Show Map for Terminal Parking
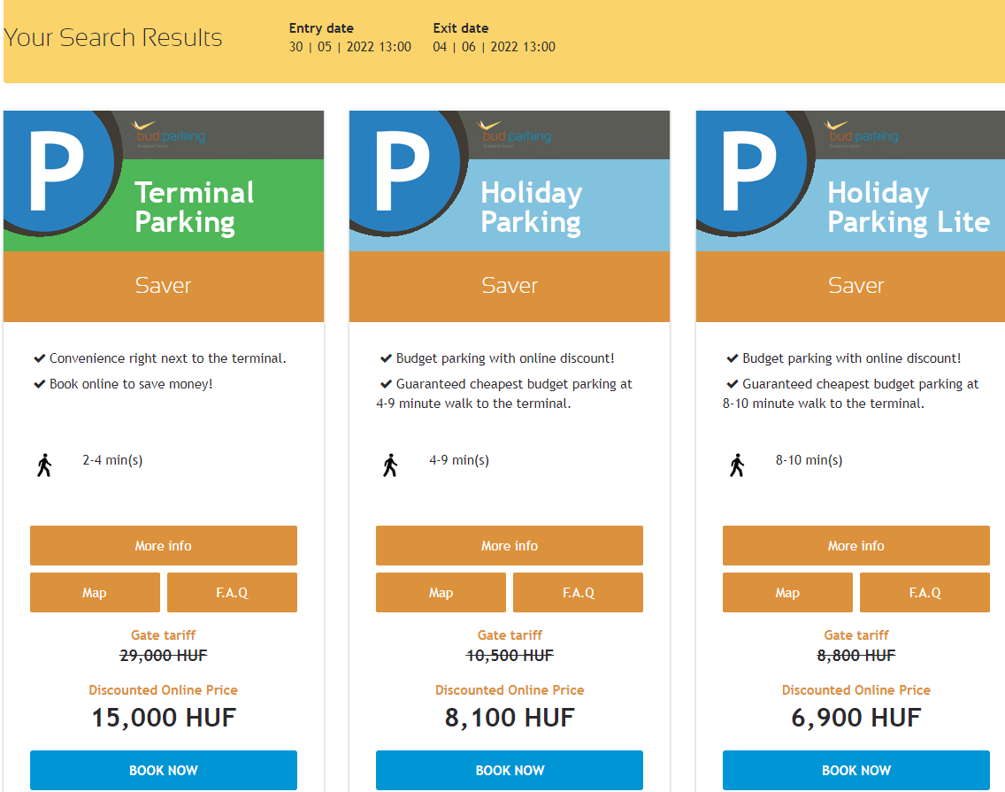 [x=95, y=593]
